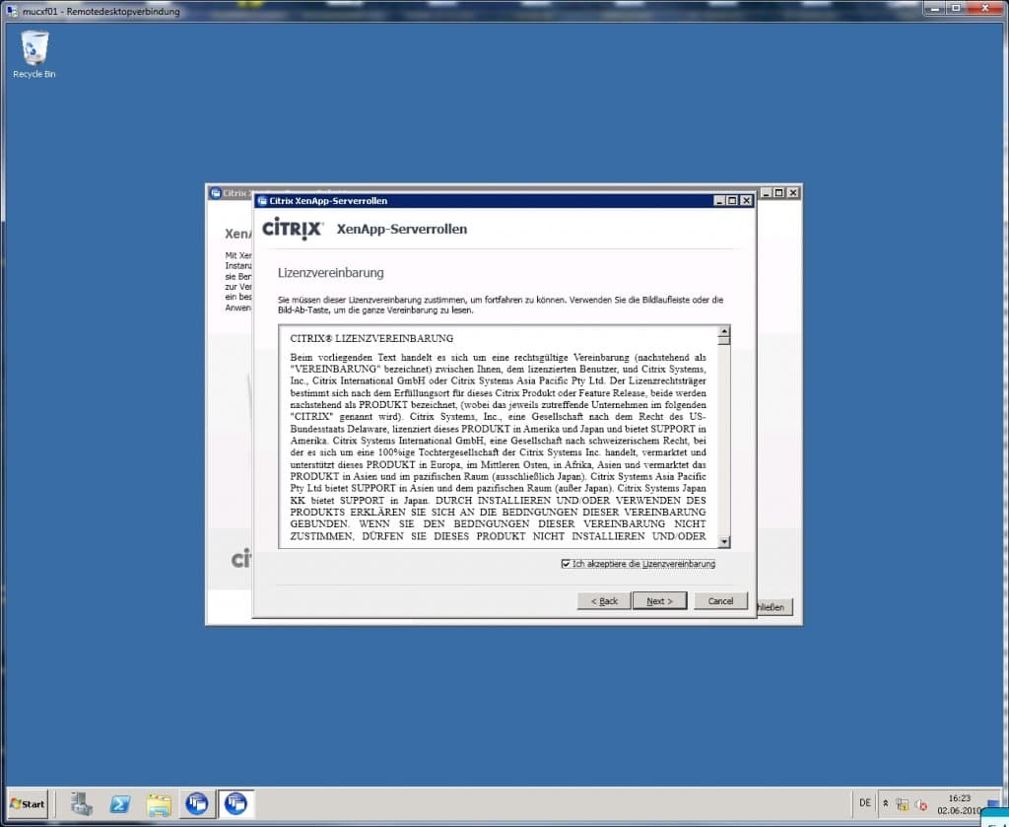Maximize the background Citrix window
This screenshot has height=827, width=1009.
pyautogui.click(x=778, y=192)
